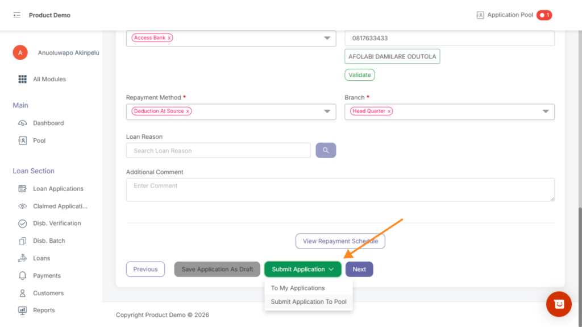The image size is (582, 327).
Task: Click View Repayment Schedule button
Action: (x=340, y=241)
